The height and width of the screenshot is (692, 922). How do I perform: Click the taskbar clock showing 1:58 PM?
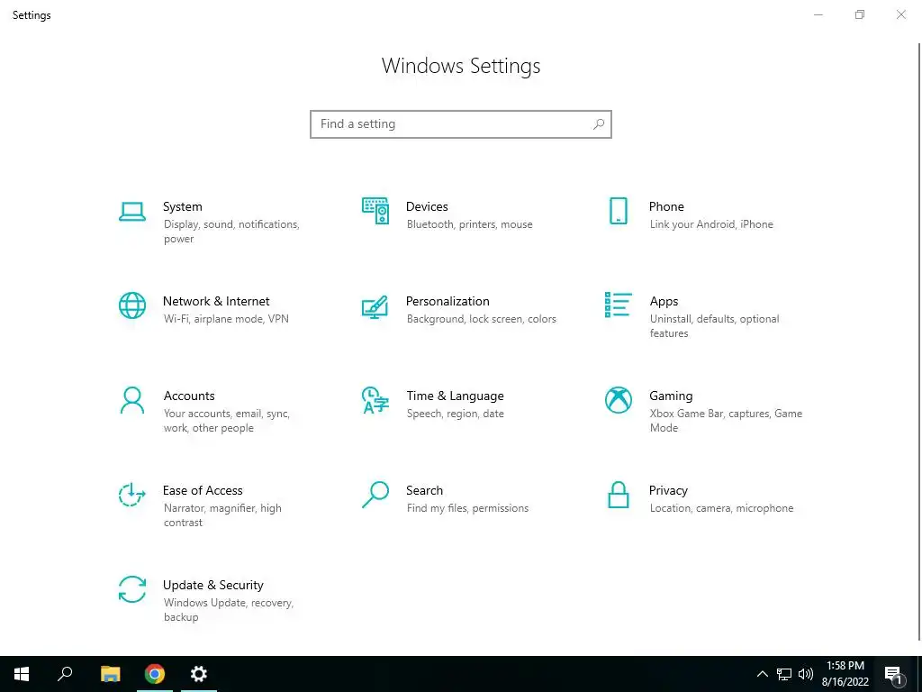(x=845, y=674)
